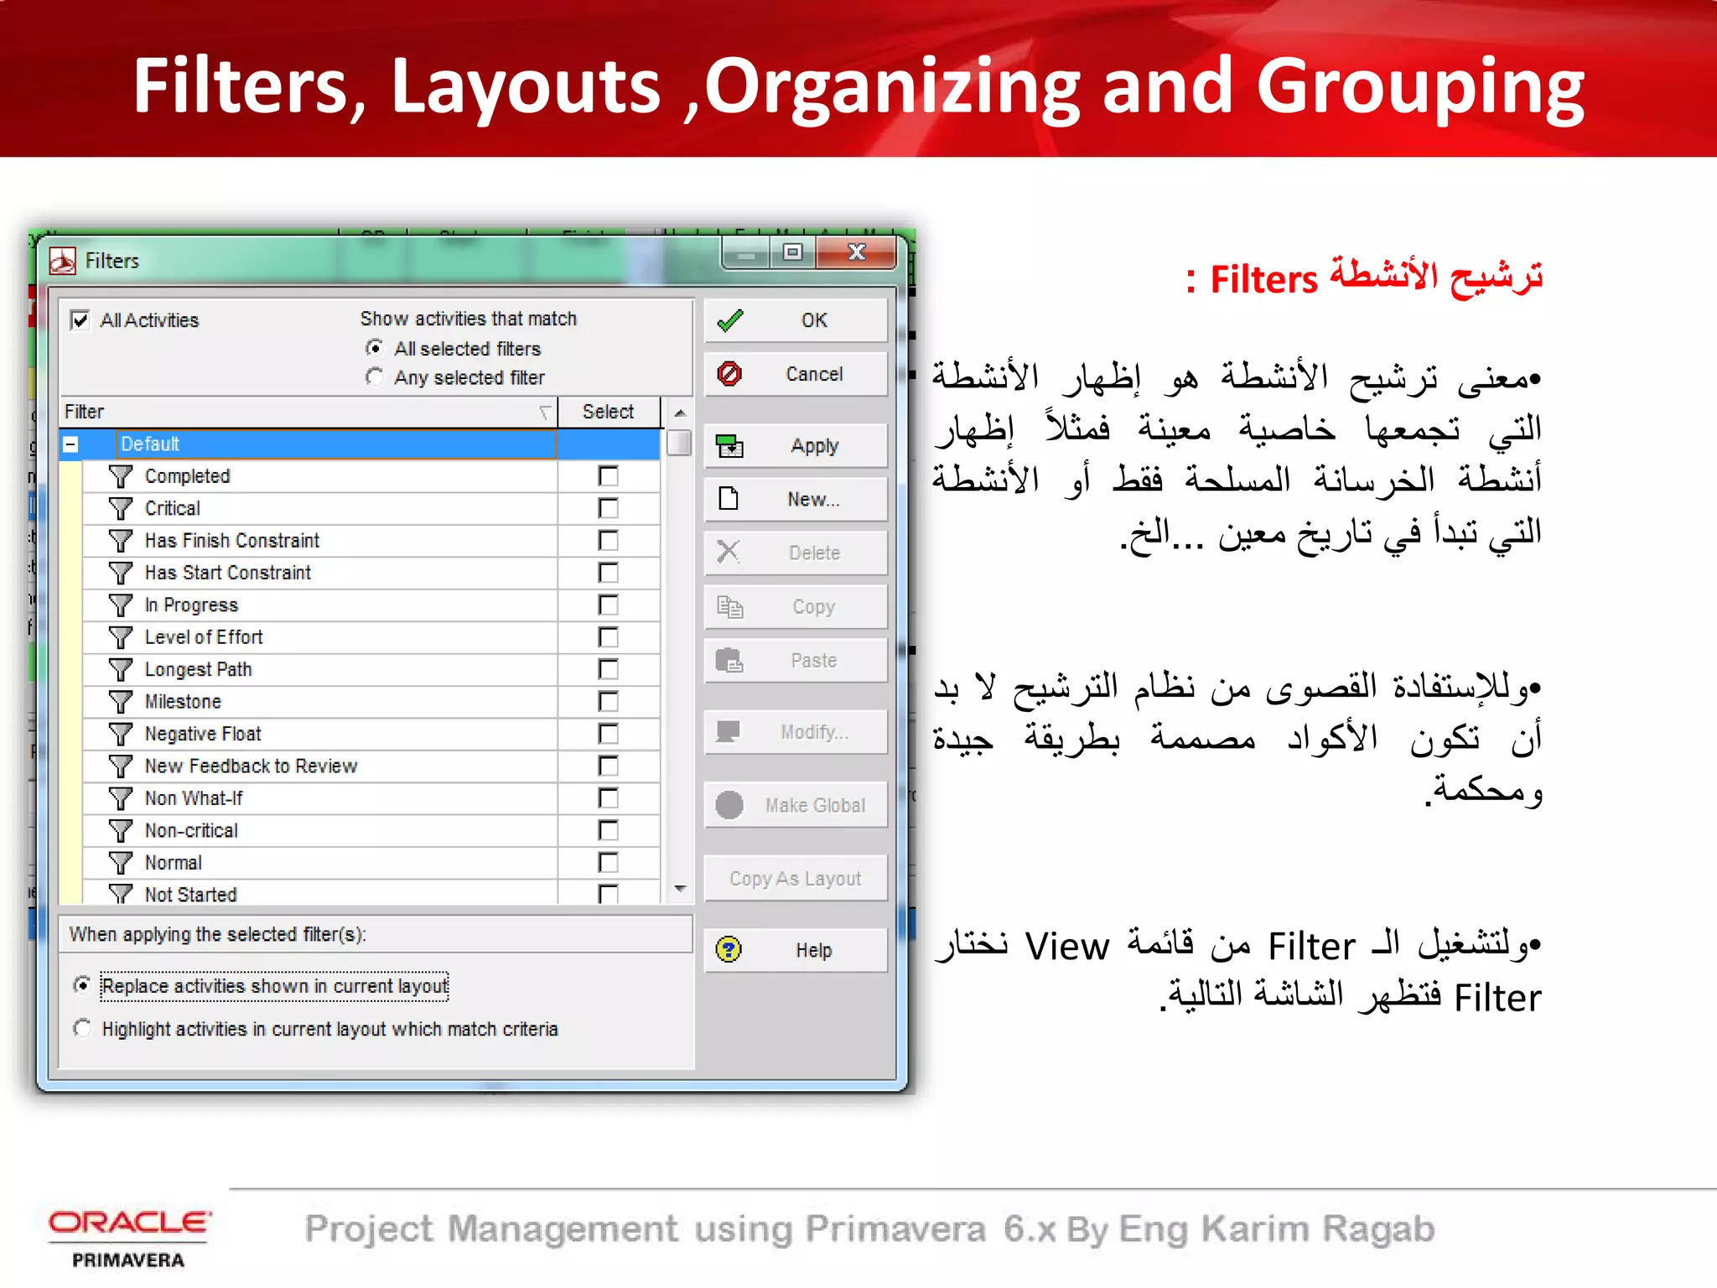This screenshot has width=1717, height=1288.
Task: Click the Copy pages icon
Action: [x=729, y=606]
